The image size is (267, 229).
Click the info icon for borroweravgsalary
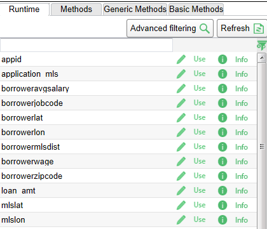pos(222,89)
